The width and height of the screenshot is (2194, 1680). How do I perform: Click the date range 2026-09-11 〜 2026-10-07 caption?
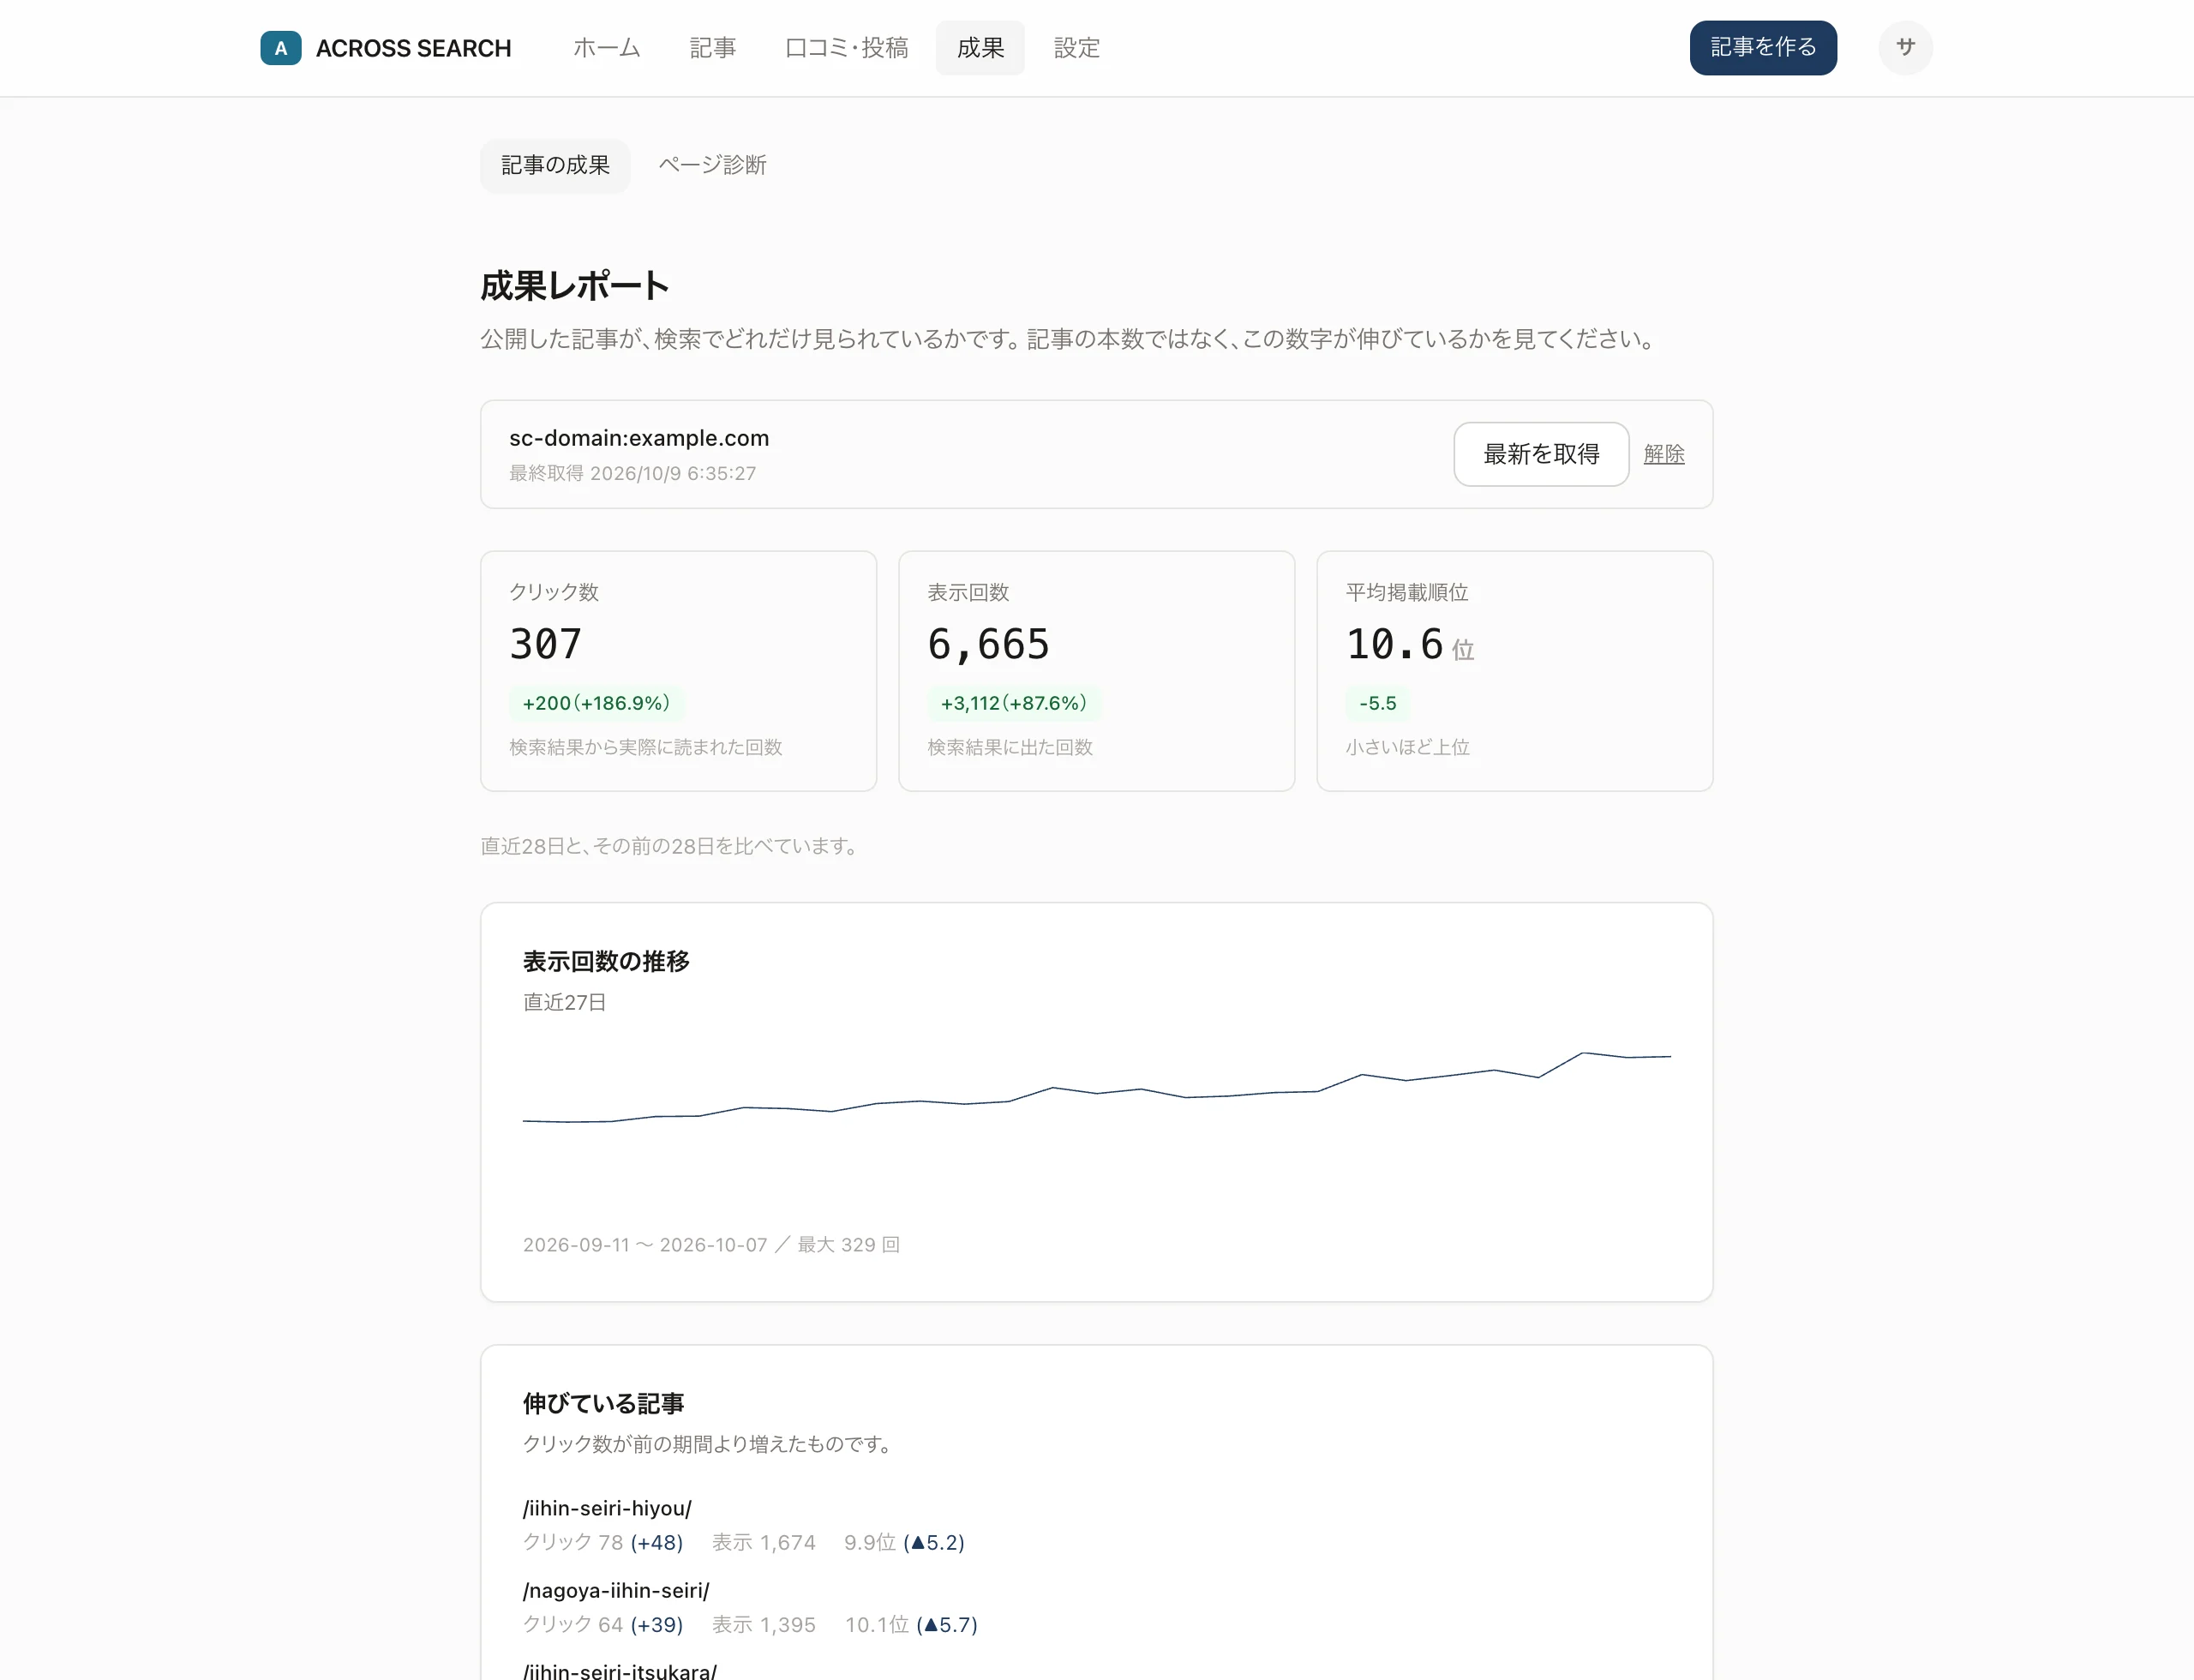pyautogui.click(x=645, y=1244)
